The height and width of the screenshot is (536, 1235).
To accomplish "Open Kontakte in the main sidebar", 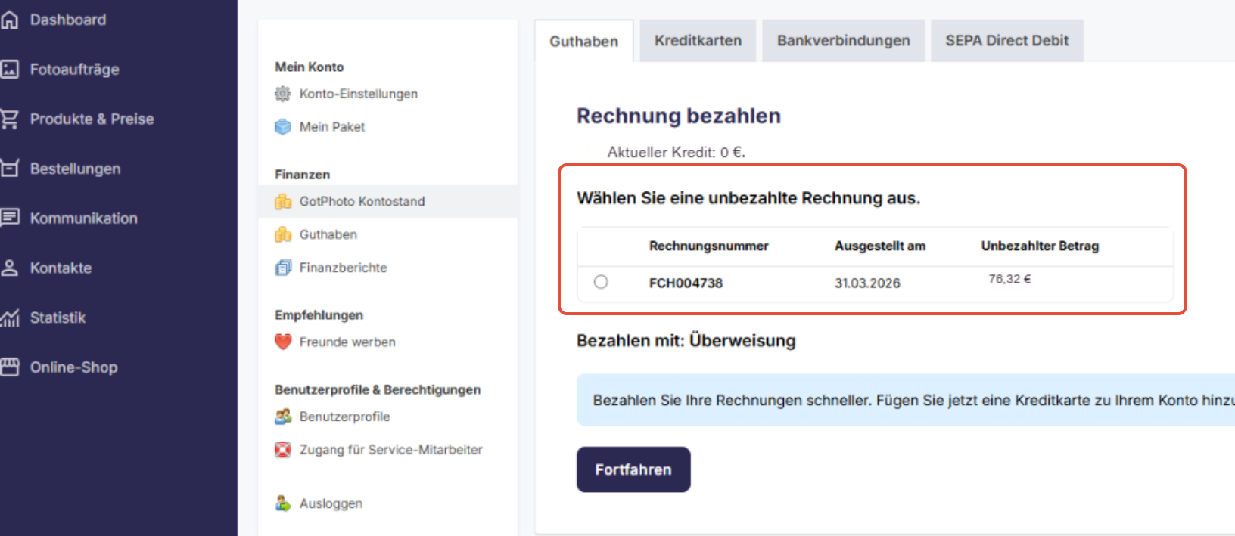I will pos(61,268).
